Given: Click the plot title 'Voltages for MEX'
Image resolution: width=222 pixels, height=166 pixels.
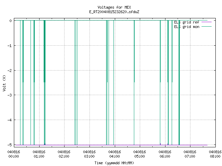Looking at the screenshot, I should click(x=114, y=7).
